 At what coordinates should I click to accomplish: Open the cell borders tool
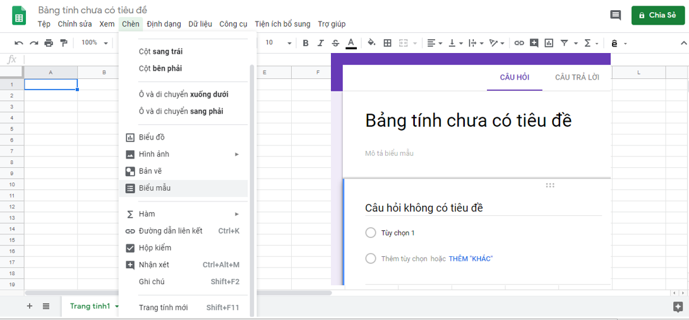click(387, 43)
